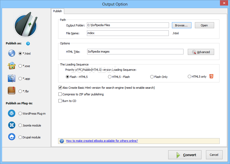
Task: Click into the Output Folder field
Action: click(128, 25)
